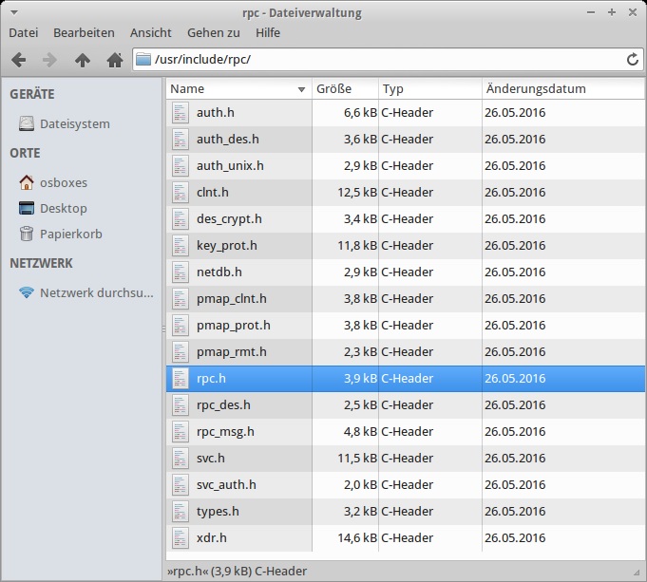This screenshot has width=647, height=582.
Task: Select Netzwerk durchsuchen in the sidebar
Action: coord(95,292)
